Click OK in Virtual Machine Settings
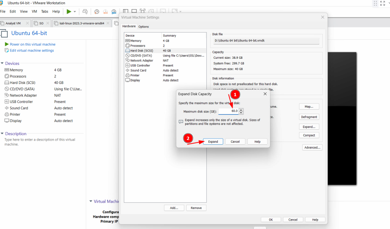Image resolution: width=390 pixels, height=229 pixels. click(x=271, y=219)
